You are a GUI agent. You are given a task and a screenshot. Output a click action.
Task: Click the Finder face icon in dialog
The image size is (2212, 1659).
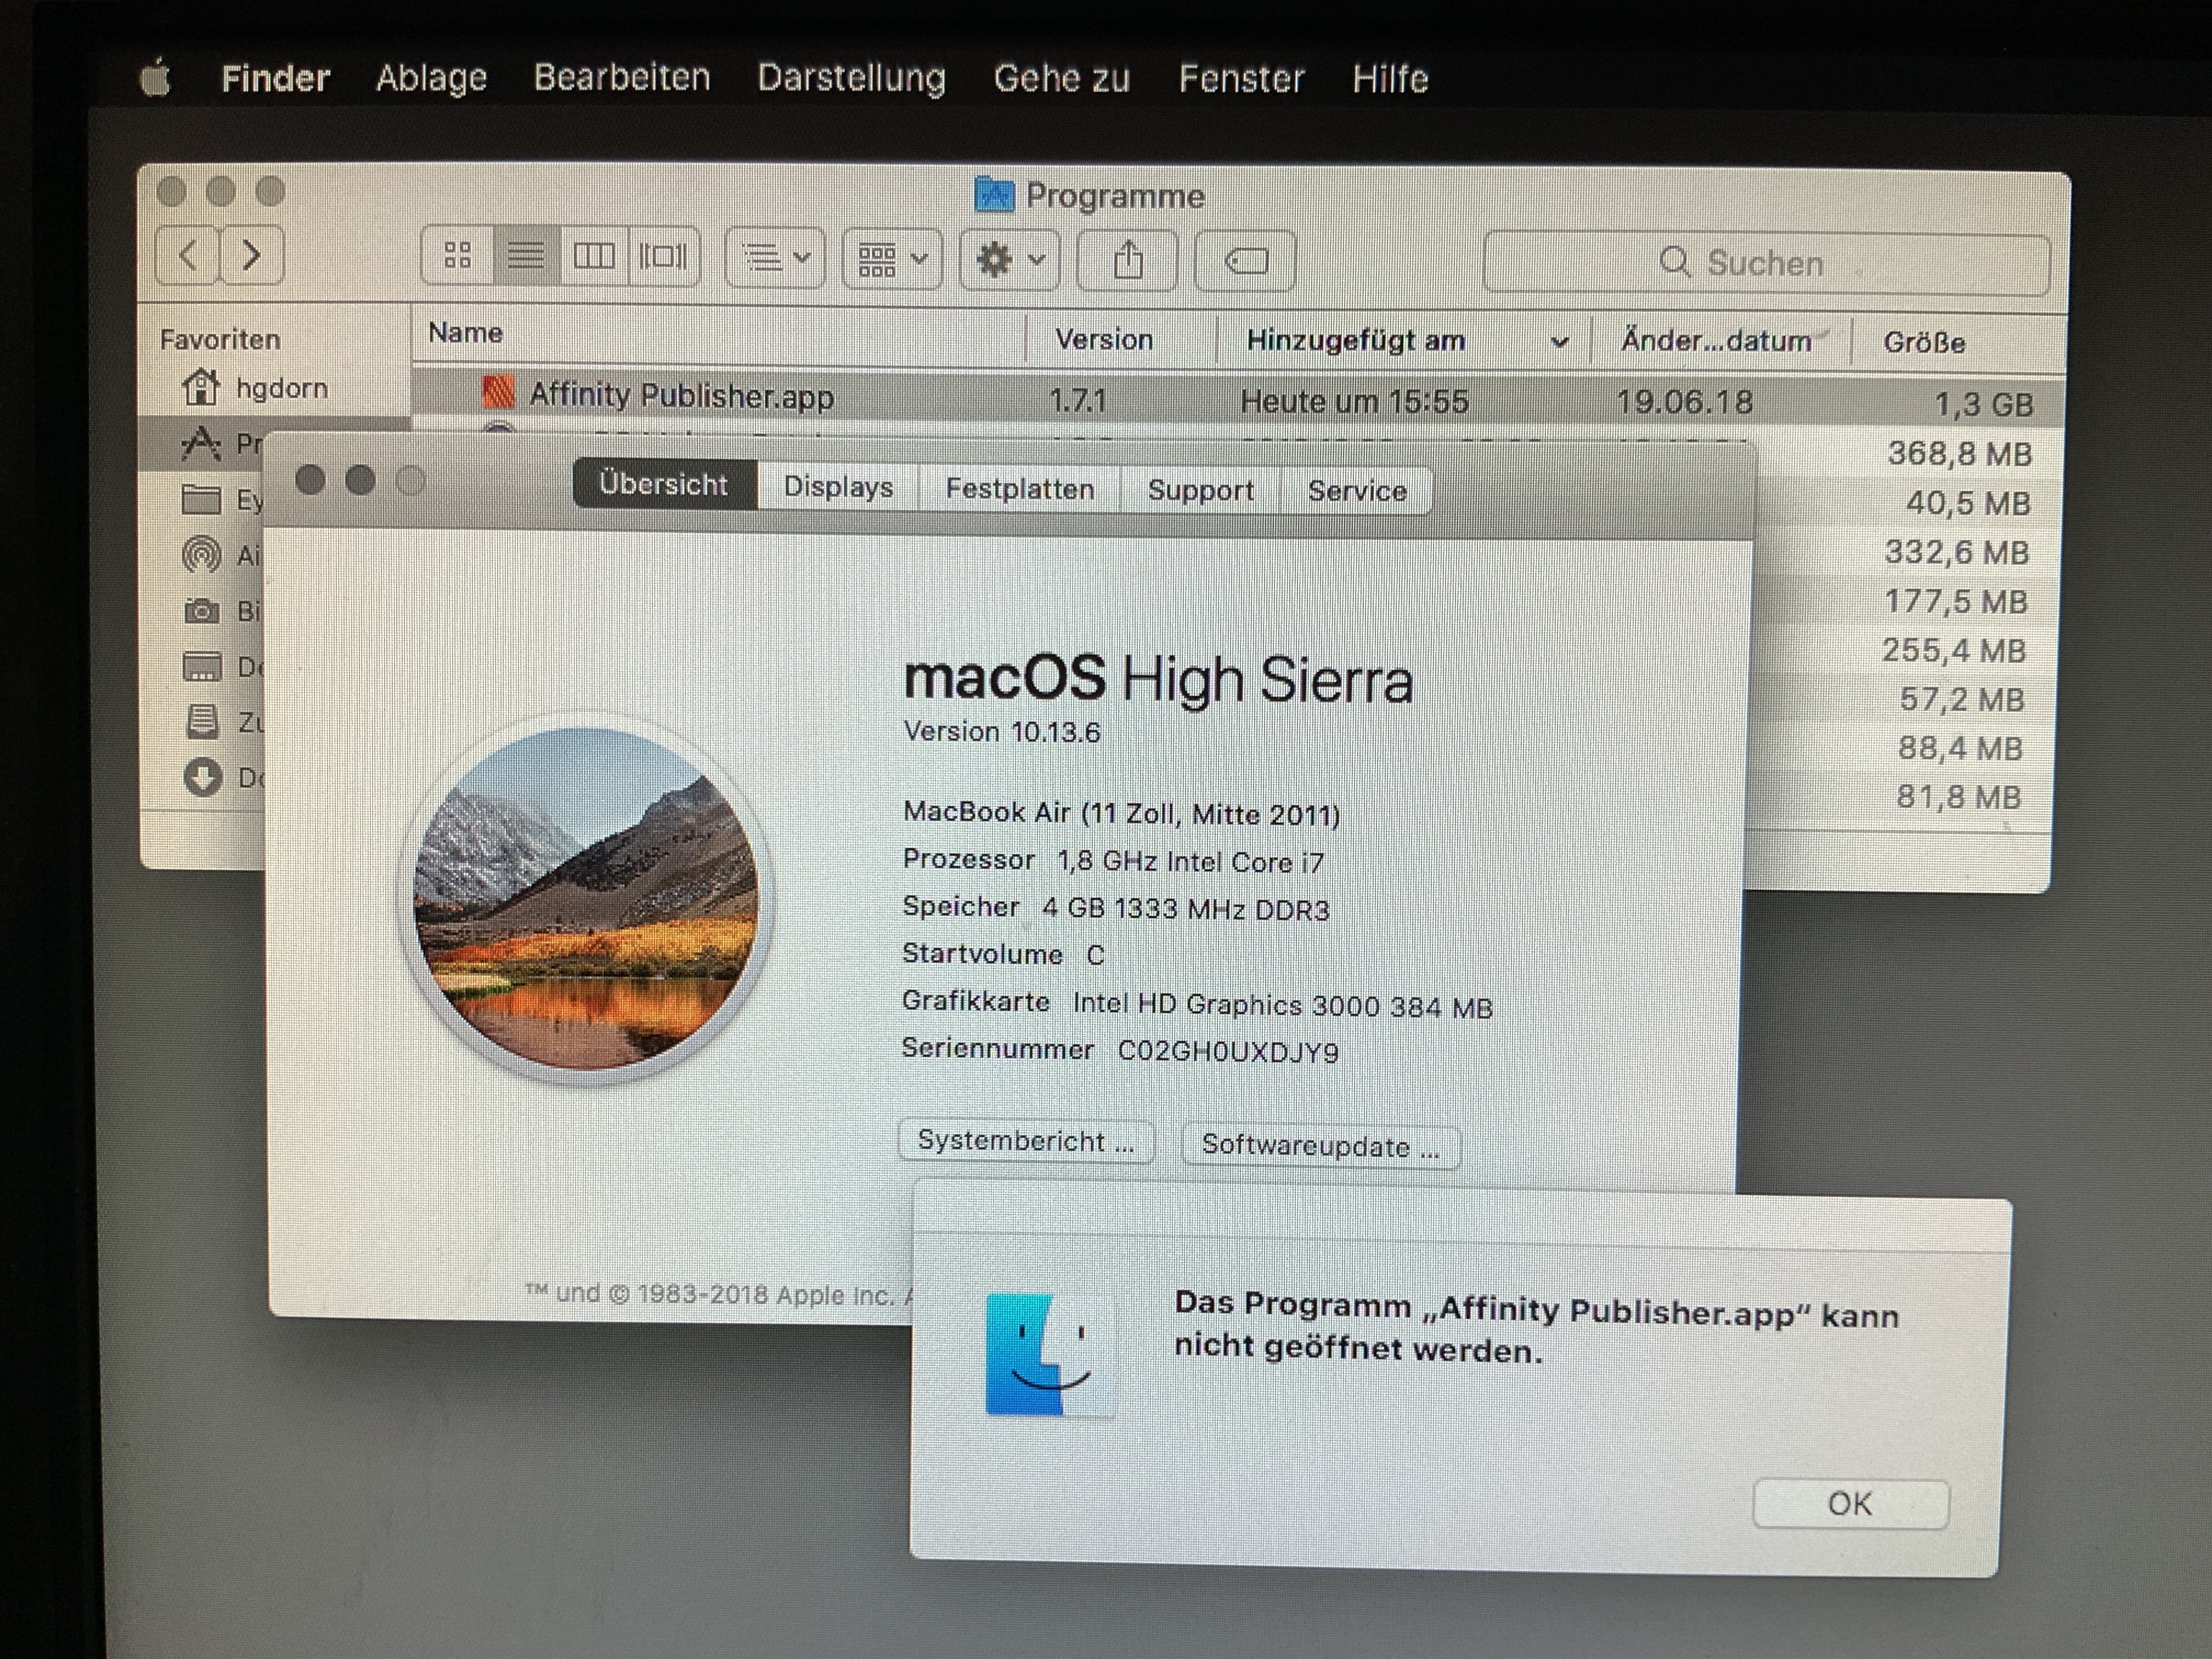(1049, 1355)
